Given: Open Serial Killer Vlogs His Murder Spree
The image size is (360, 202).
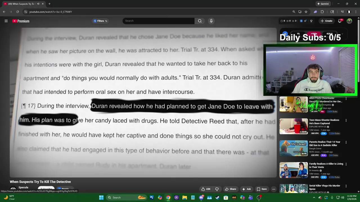Looking at the screenshot, I should (x=325, y=187).
